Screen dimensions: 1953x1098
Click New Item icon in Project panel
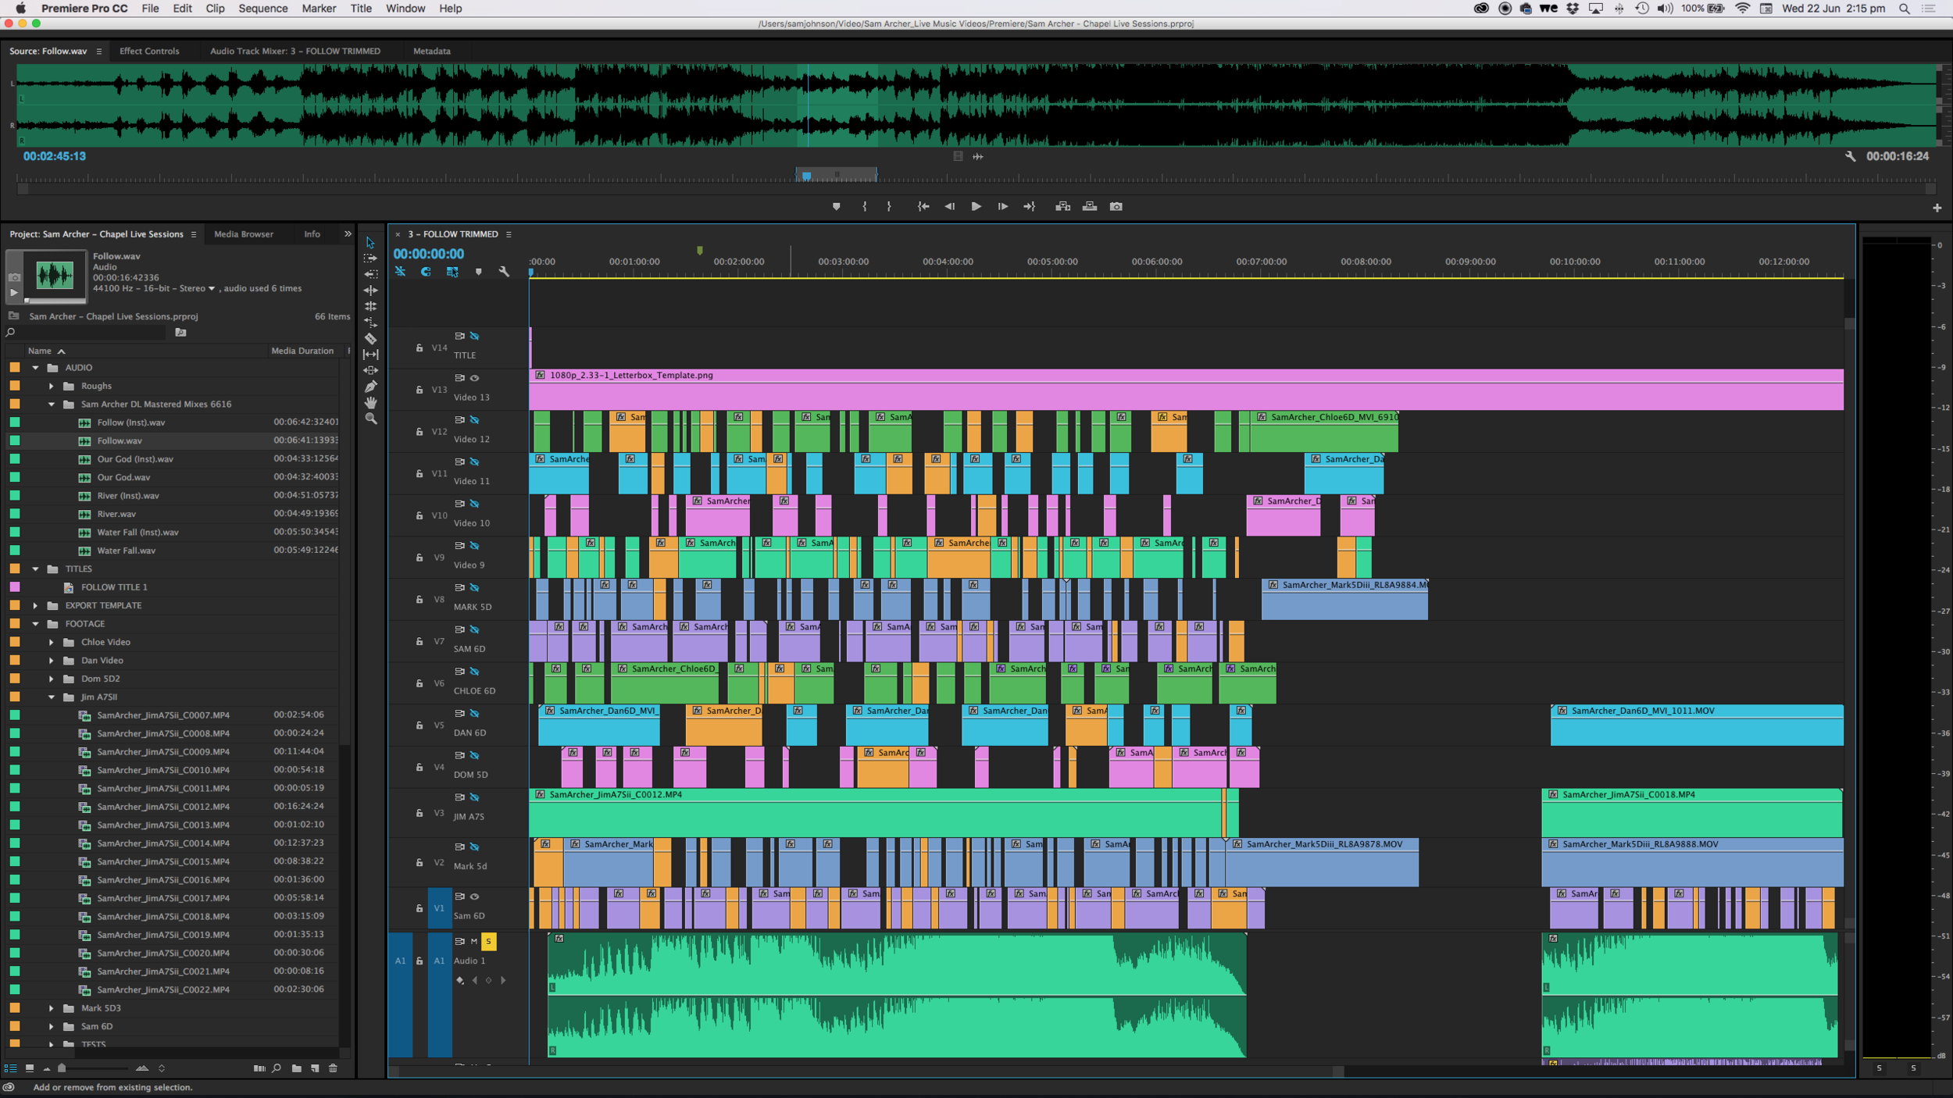[315, 1068]
